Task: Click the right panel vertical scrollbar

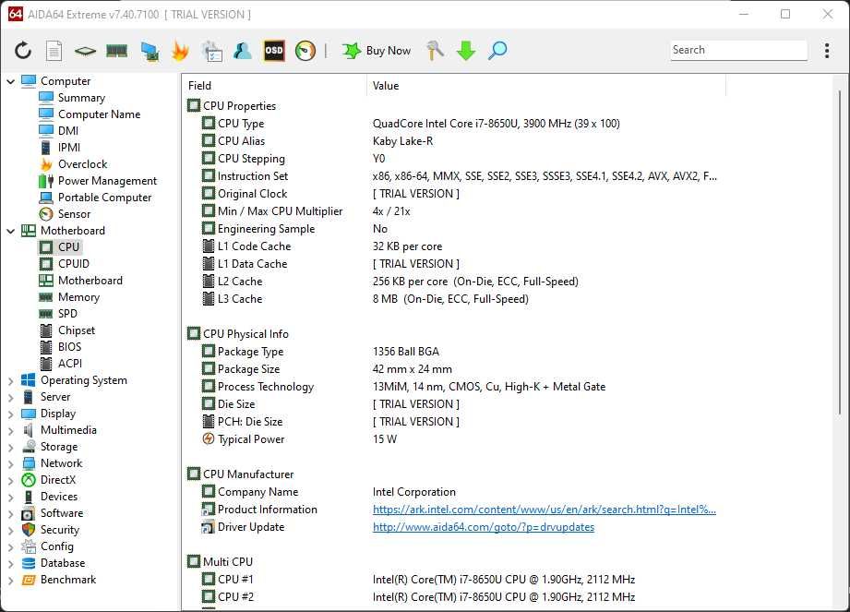Action: click(840, 253)
